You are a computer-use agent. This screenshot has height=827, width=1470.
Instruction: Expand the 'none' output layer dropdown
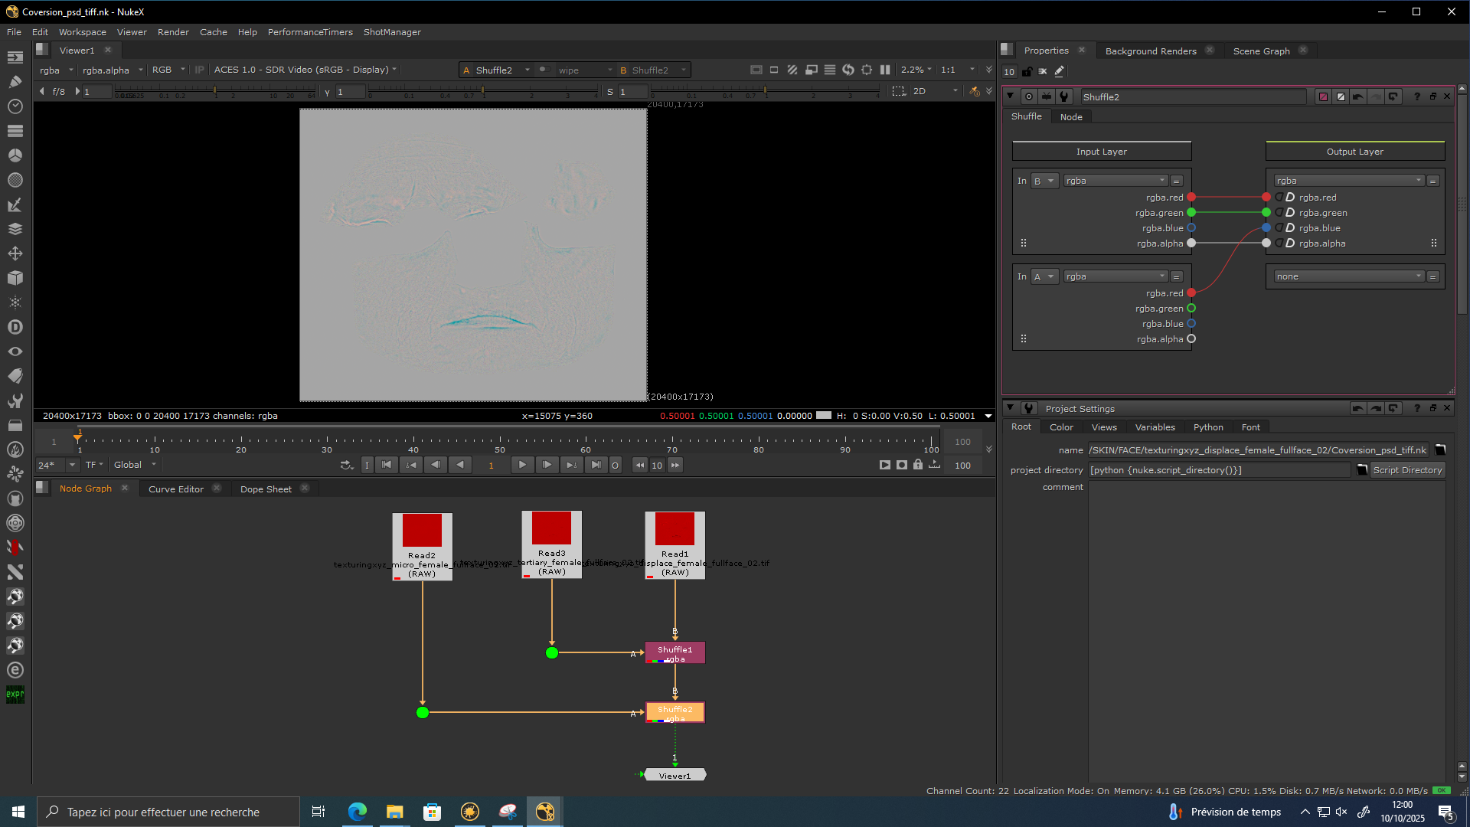tap(1348, 276)
